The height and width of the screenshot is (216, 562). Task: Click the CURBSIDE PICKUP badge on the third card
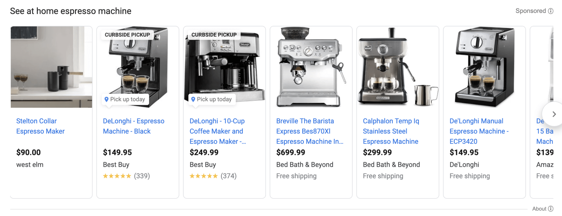pyautogui.click(x=214, y=35)
